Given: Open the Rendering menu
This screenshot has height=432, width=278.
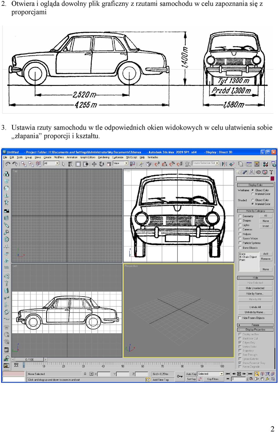Looking at the screenshot, I should pyautogui.click(x=104, y=157).
